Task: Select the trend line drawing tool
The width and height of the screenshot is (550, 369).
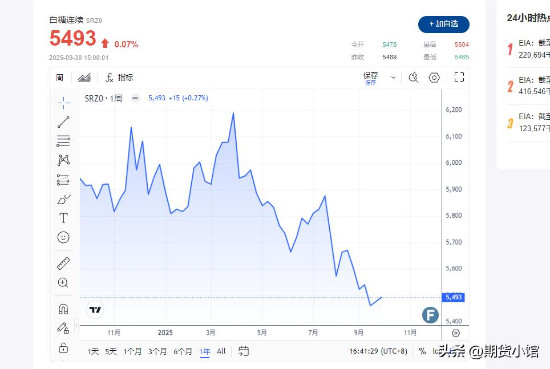Action: 63,122
